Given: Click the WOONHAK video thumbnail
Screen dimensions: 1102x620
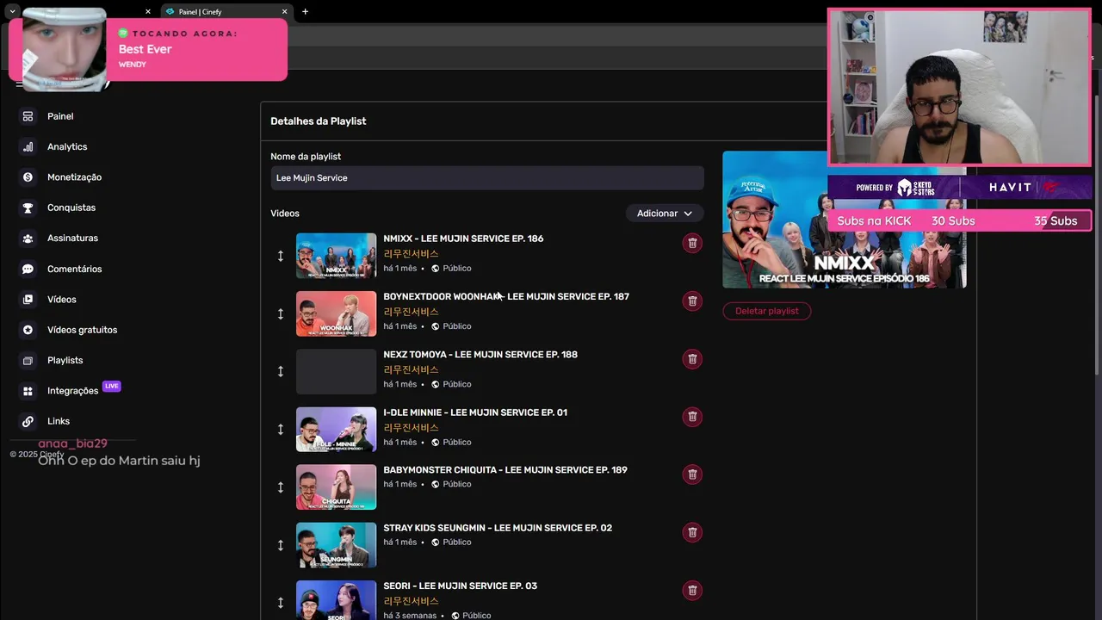Looking at the screenshot, I should pyautogui.click(x=336, y=313).
